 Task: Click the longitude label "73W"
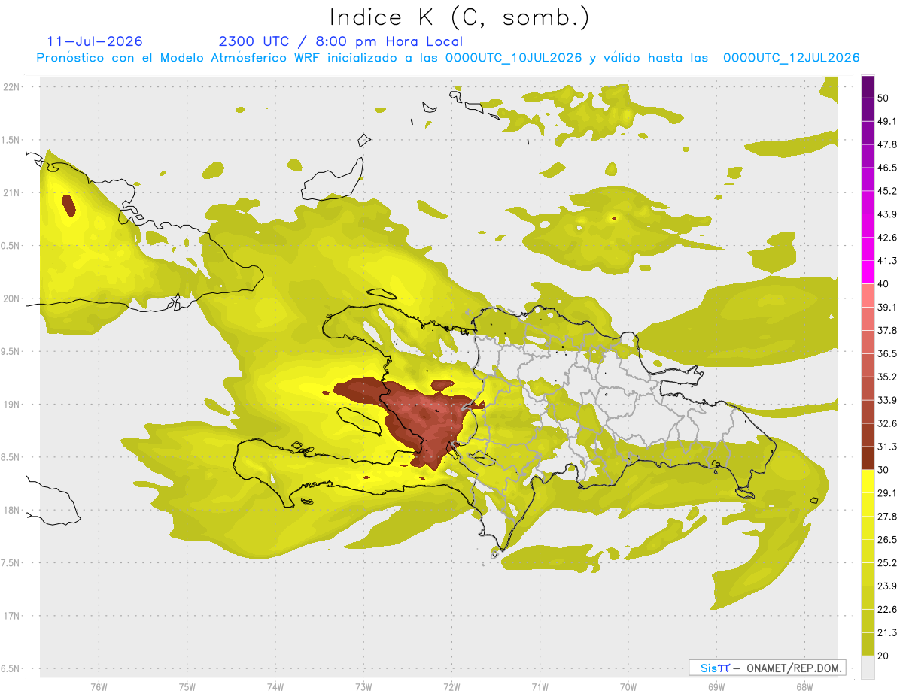pyautogui.click(x=363, y=686)
